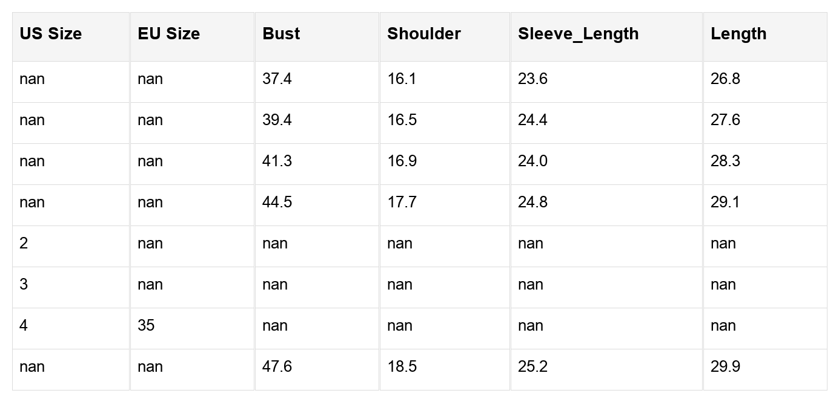The height and width of the screenshot is (402, 839).
Task: Click the Shoulder column header
Action: [424, 34]
